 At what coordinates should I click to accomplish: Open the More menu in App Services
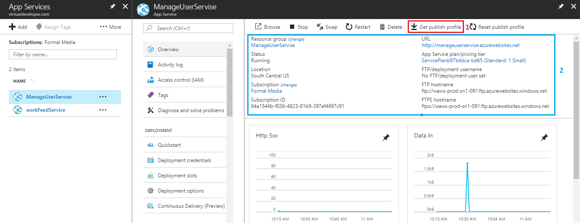[x=110, y=27]
